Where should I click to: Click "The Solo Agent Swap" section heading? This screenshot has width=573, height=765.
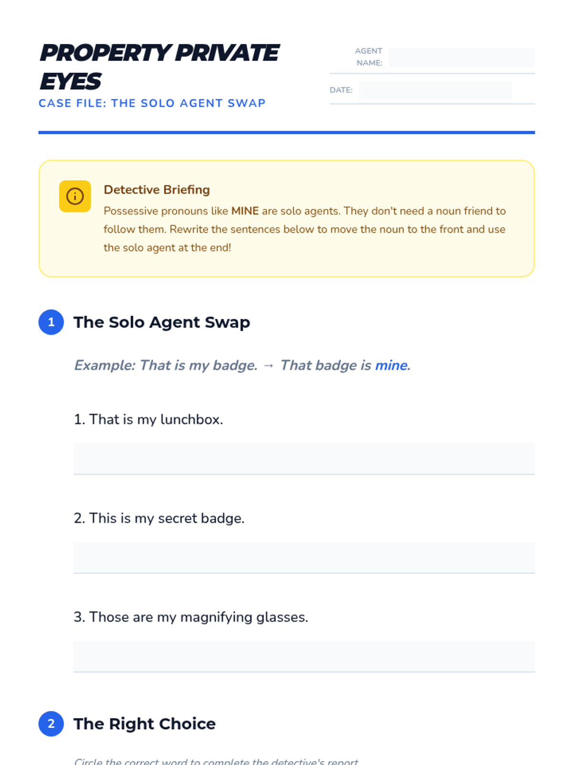[161, 322]
